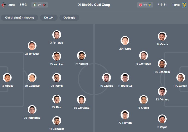Click Herrera number 77 photo
The width and height of the screenshot is (188, 132).
pos(125,115)
